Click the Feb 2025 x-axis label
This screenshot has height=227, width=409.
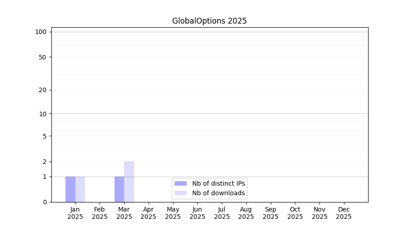tap(100, 213)
